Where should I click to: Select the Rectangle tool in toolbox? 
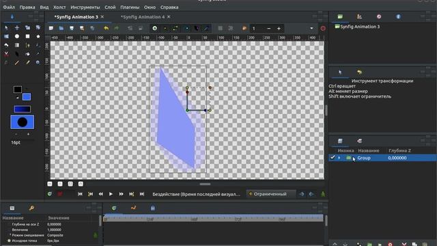pyautogui.click(x=27, y=36)
